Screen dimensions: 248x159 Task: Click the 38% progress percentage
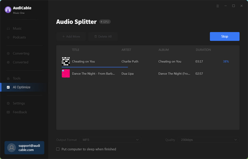click(226, 62)
